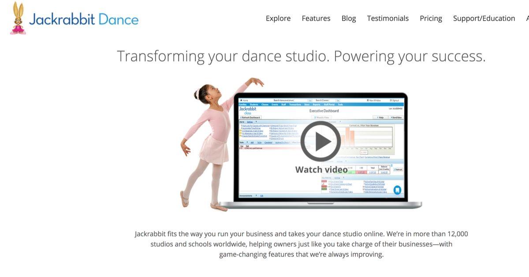
Task: Open the Explore menu
Action: tap(278, 18)
